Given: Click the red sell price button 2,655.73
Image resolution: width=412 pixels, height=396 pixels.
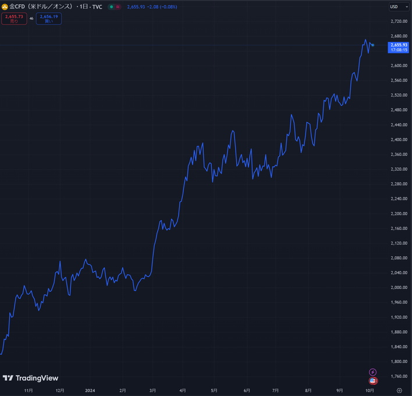Looking at the screenshot, I should click(x=13, y=19).
